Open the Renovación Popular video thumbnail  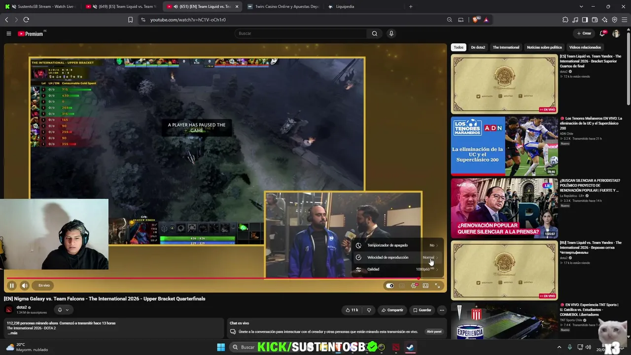pos(504,208)
